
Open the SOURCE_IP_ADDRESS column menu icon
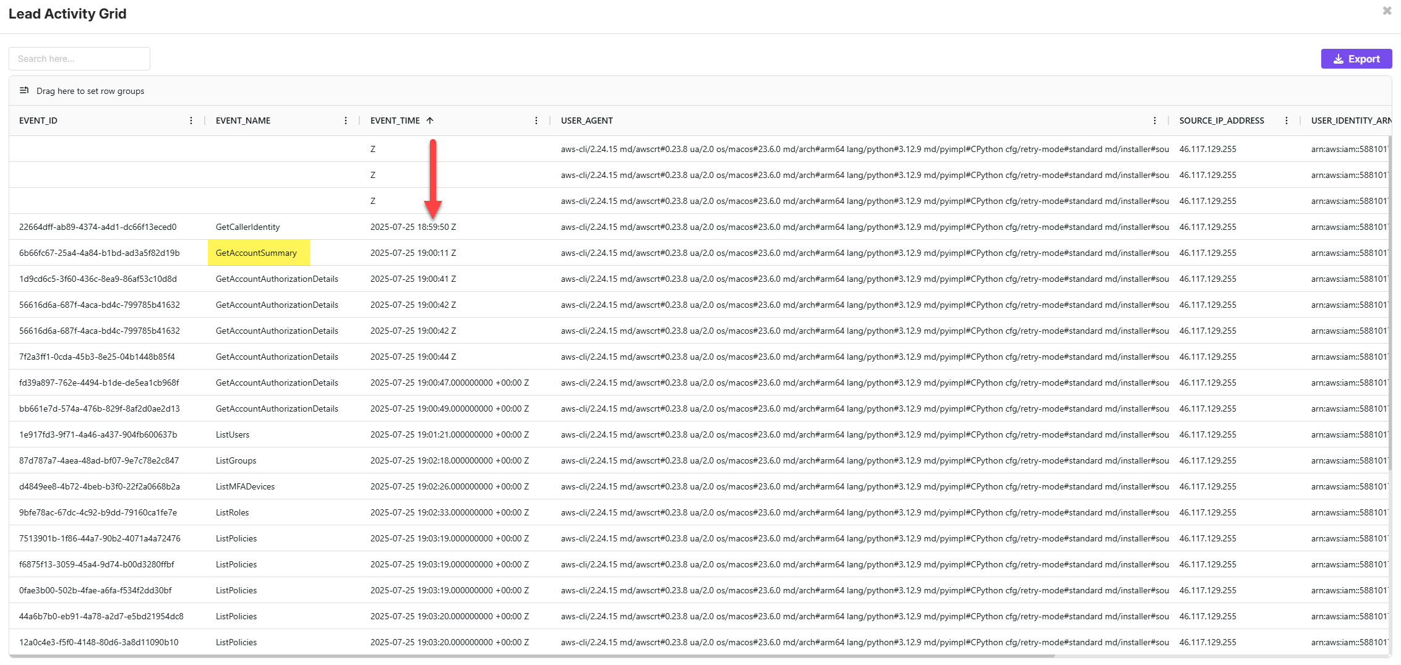pos(1287,121)
